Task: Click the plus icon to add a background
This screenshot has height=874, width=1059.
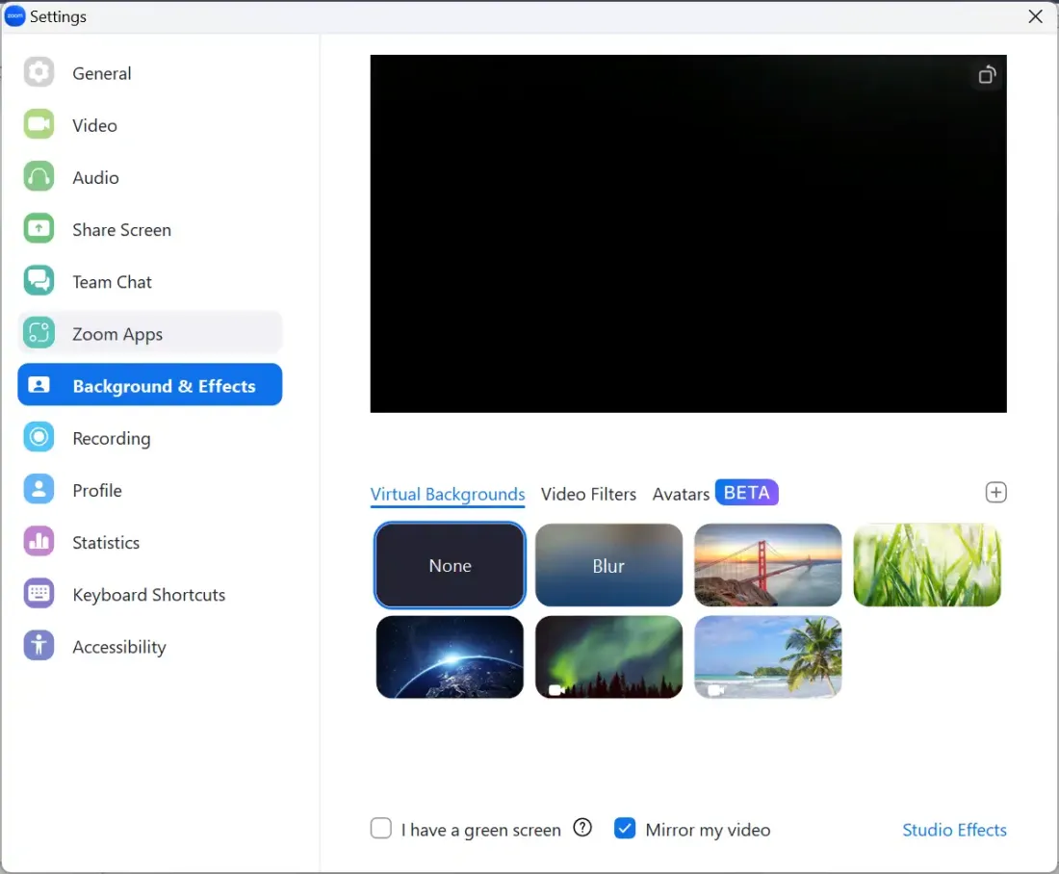Action: tap(995, 493)
